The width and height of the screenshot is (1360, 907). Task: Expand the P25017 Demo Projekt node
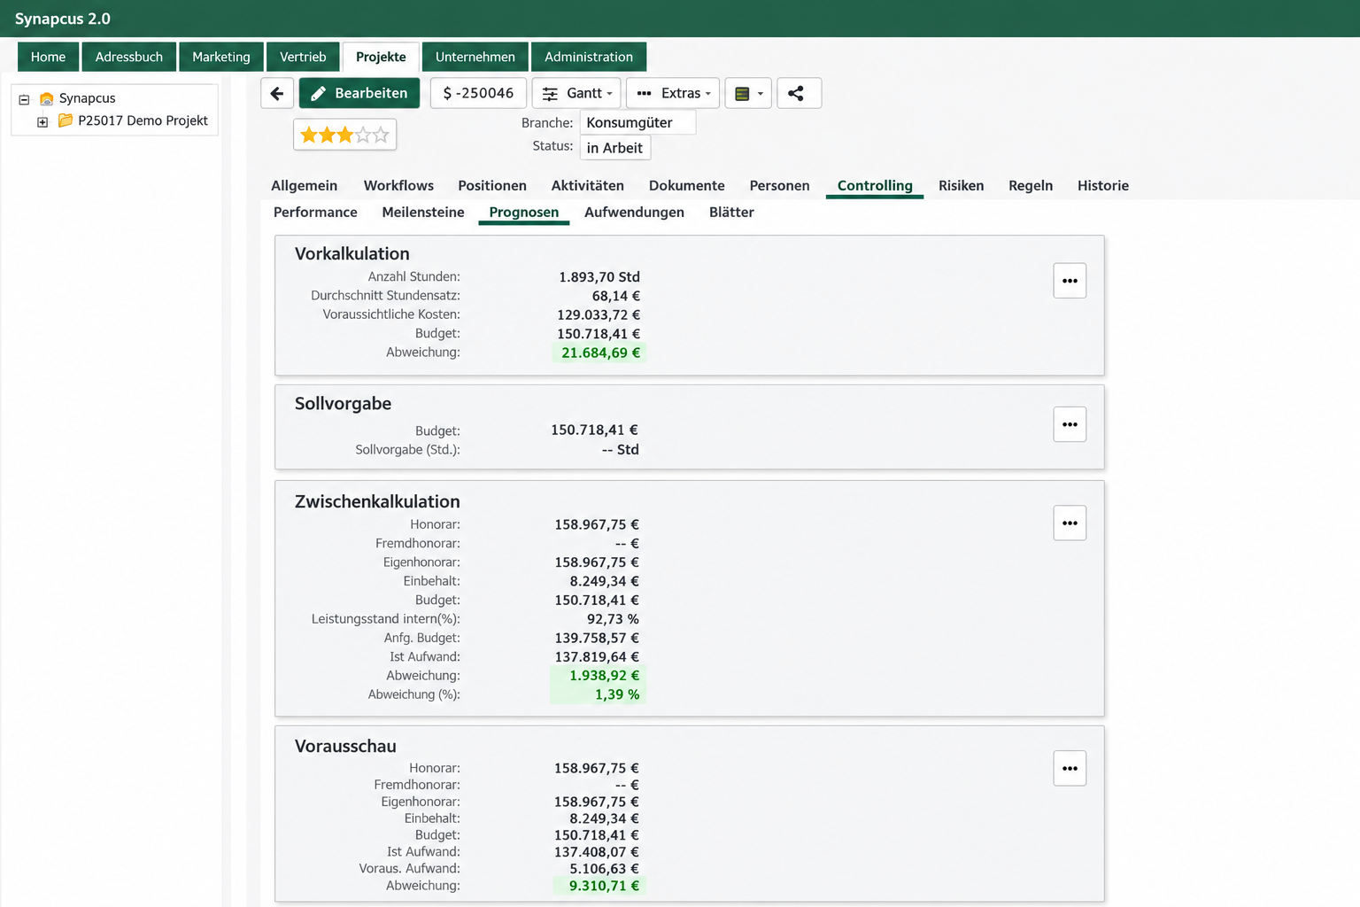click(42, 122)
